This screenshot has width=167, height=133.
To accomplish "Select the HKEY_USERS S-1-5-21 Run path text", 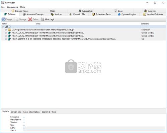I will point(64,39).
